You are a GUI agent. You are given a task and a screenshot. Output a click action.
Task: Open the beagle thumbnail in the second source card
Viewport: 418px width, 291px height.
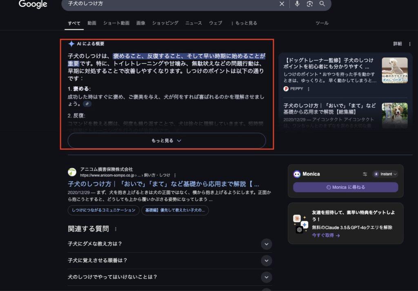coord(395,116)
